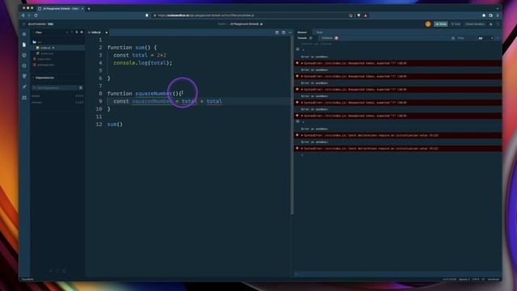This screenshot has height=291, width=517.
Task: Open the hamburger menu in the header
Action: [x=23, y=24]
